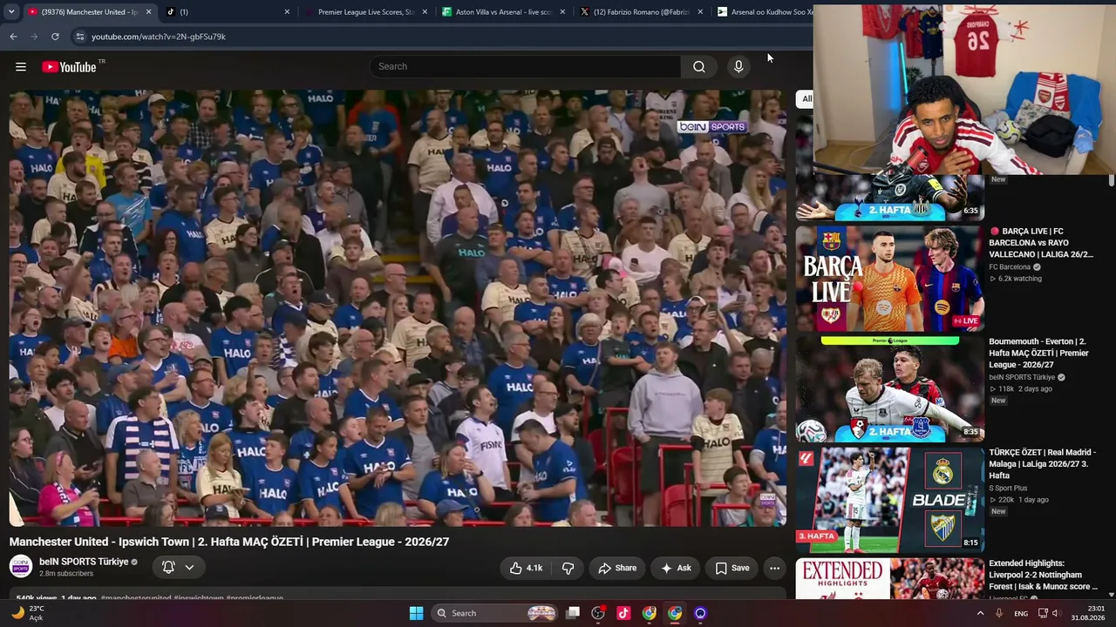Open the YouTube guide hamburger menu

(x=21, y=67)
